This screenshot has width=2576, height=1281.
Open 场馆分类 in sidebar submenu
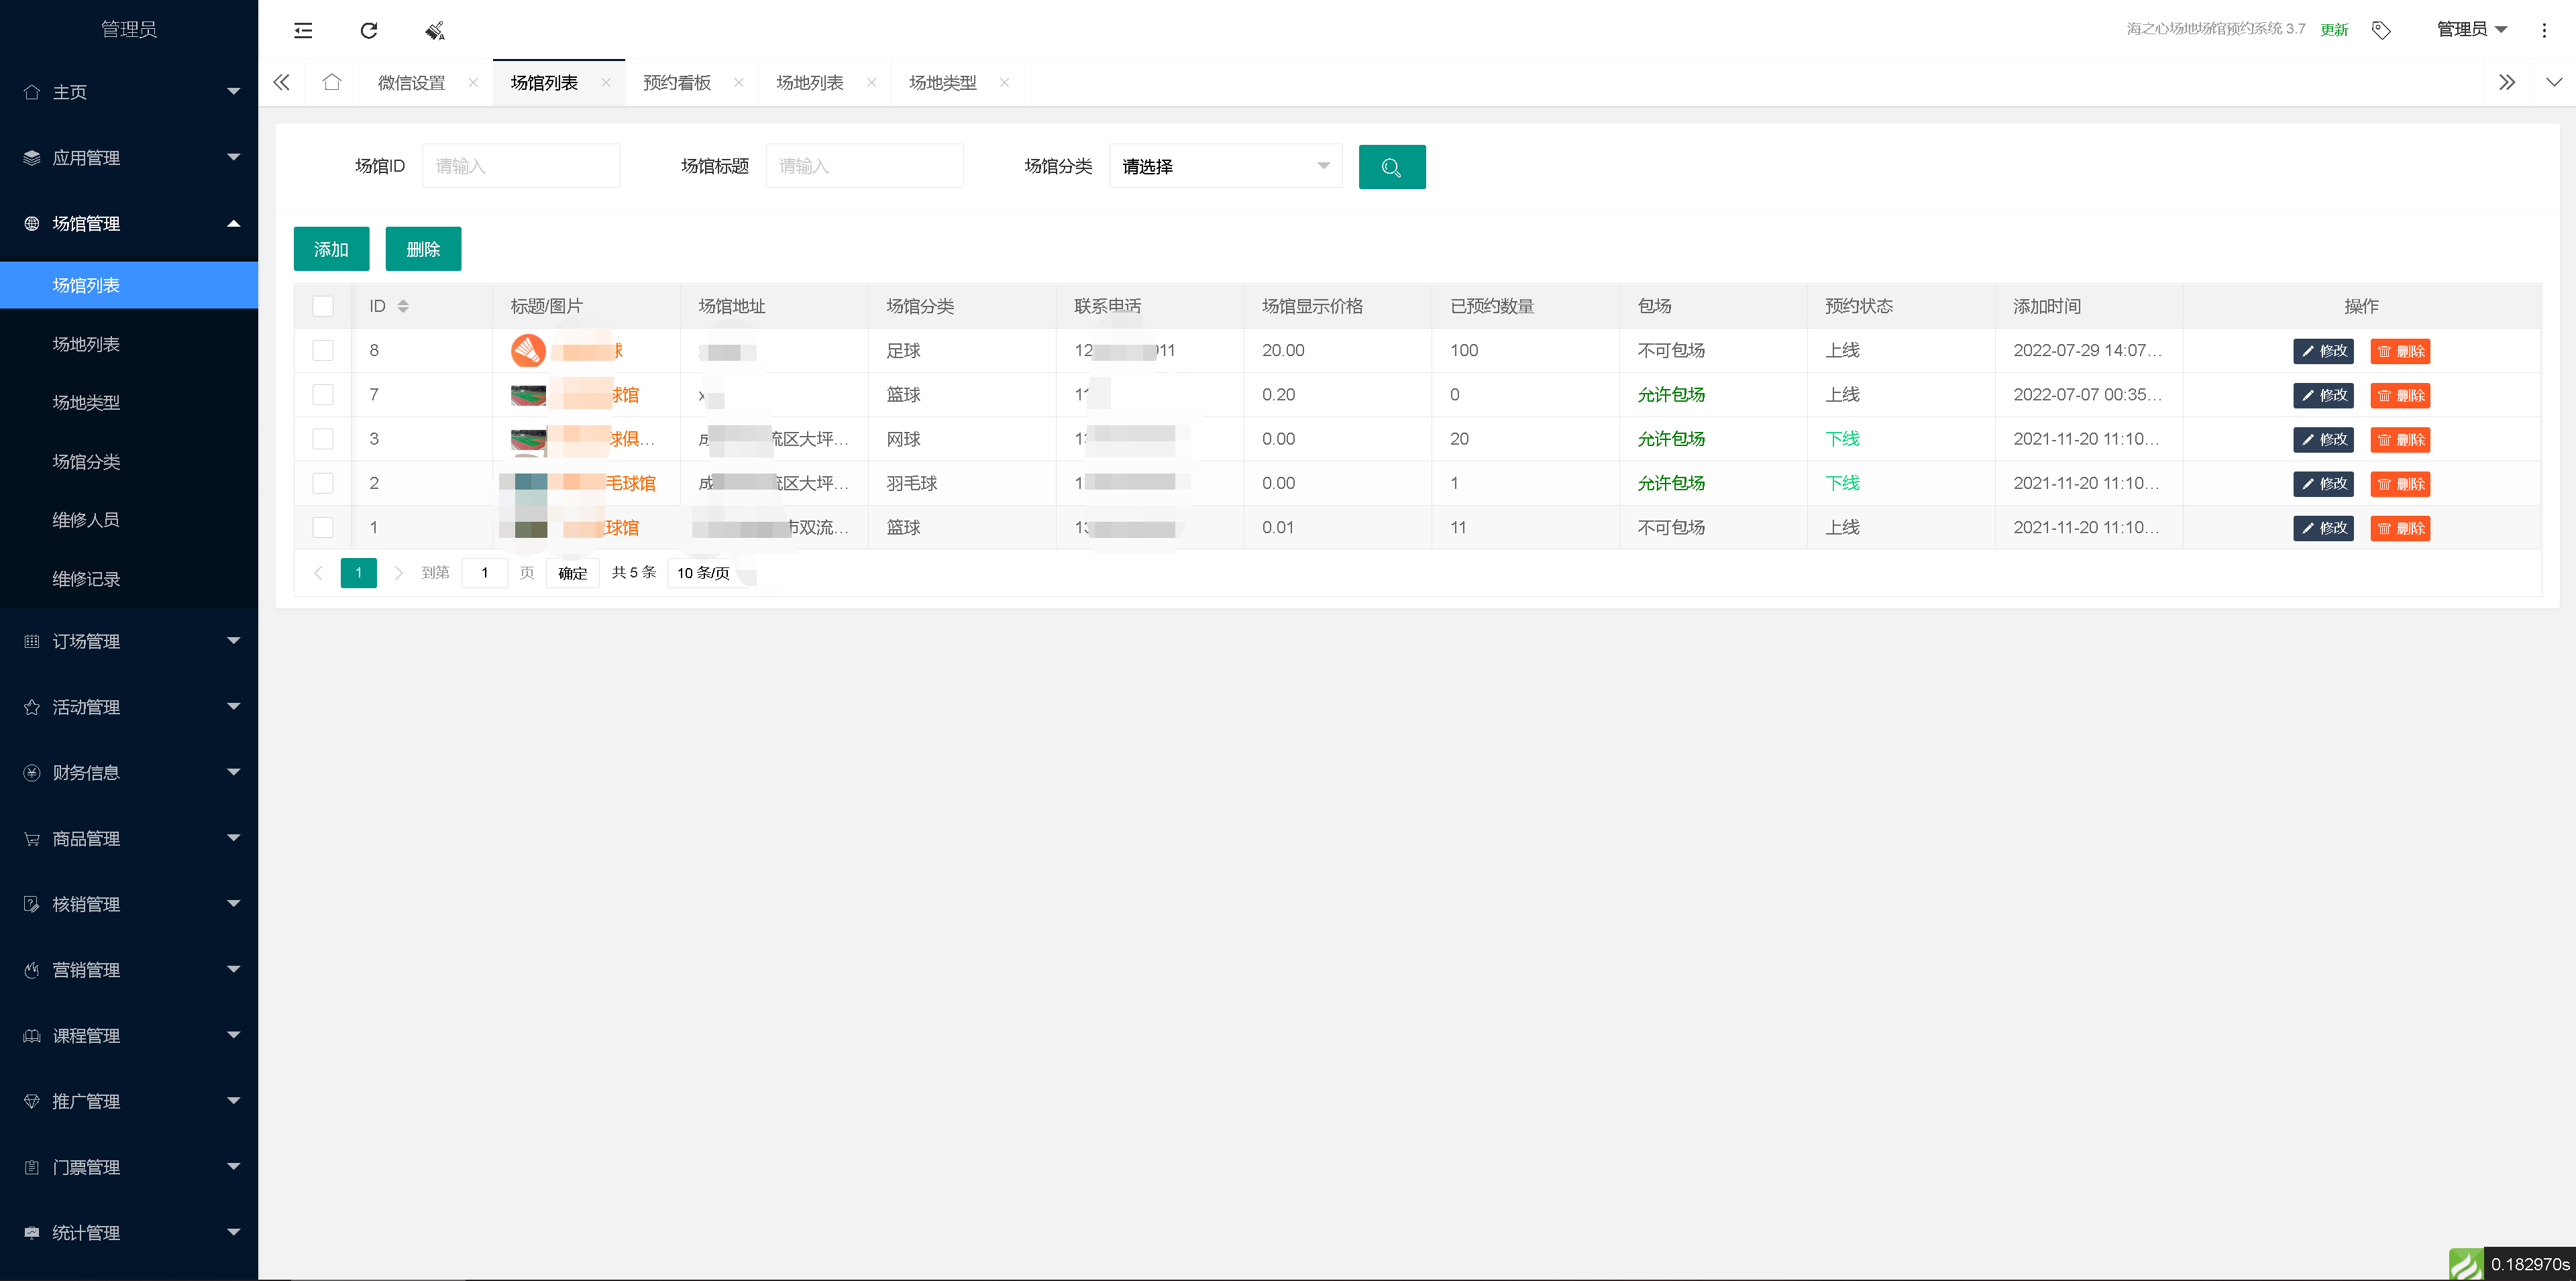click(x=129, y=462)
